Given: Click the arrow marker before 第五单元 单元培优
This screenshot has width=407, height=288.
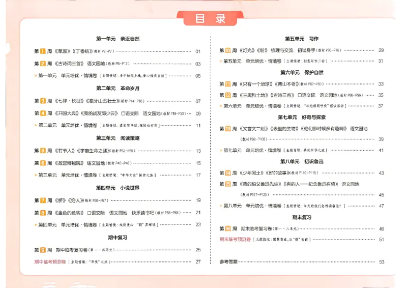Looking at the screenshot, I should tap(221, 61).
